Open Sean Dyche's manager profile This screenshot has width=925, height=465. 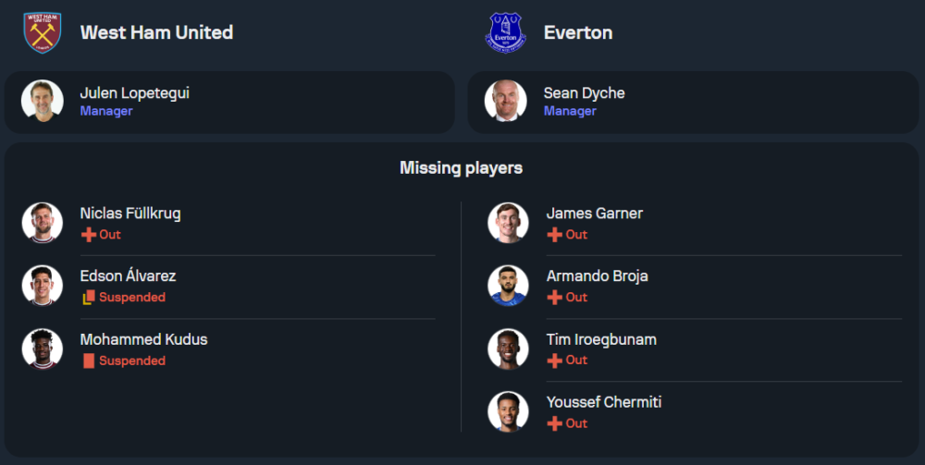click(584, 93)
